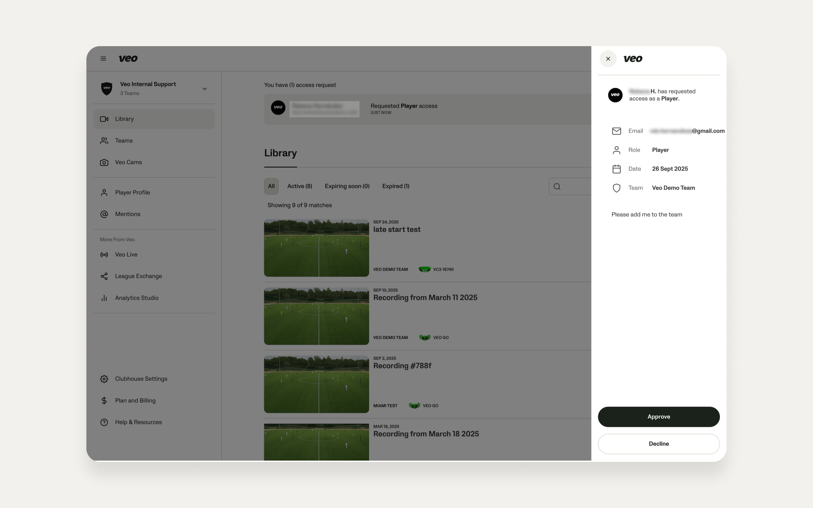Click the Veo Cams camera icon
The width and height of the screenshot is (813, 508).
[x=104, y=163]
